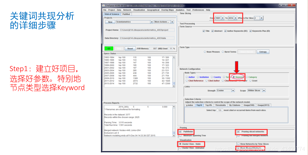Select Cluster View - Animated option
The height and width of the screenshot is (155, 308).
pyautogui.click(x=180, y=148)
